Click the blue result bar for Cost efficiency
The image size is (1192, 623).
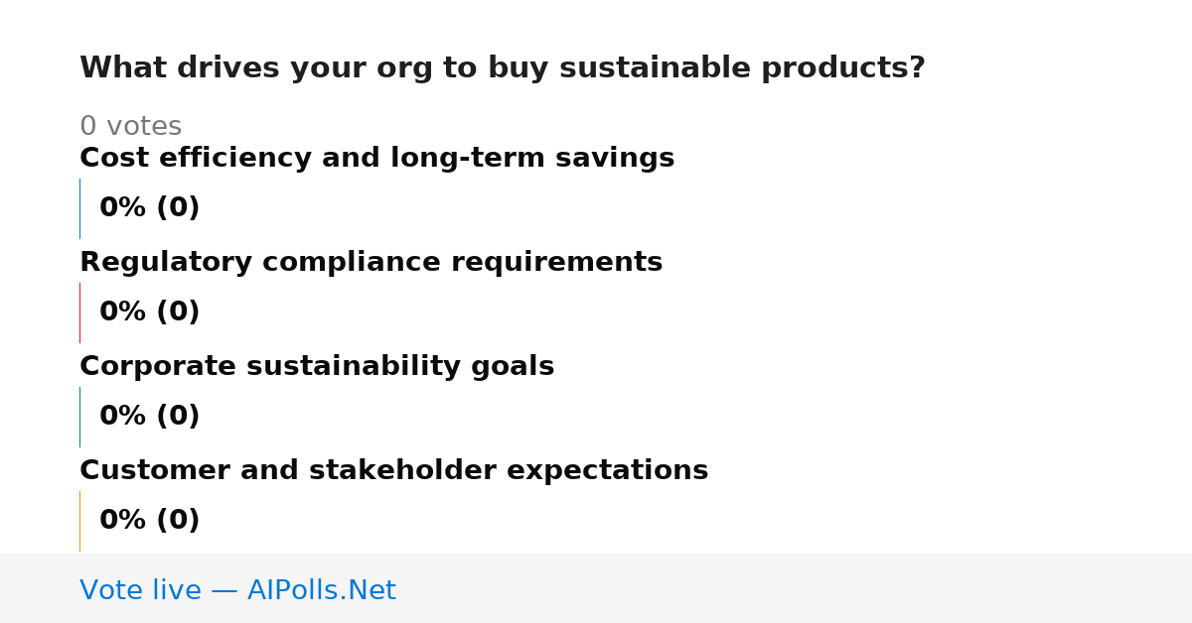coord(79,208)
